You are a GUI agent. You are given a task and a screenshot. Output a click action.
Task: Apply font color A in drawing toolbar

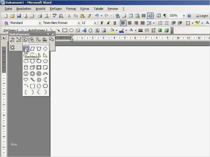pos(131,30)
